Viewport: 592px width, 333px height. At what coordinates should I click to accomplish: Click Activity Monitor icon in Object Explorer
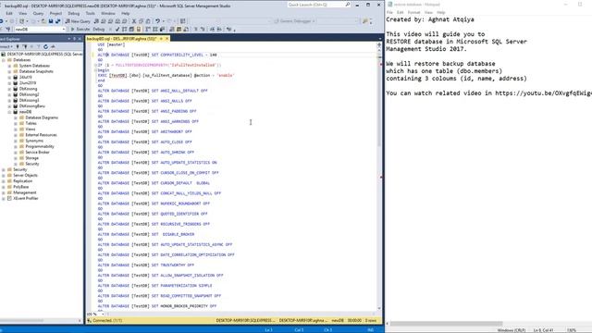click(53, 47)
